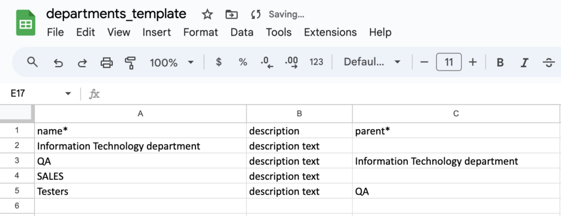Open the 100% zoom dropdown
The width and height of the screenshot is (561, 216).
click(x=171, y=63)
